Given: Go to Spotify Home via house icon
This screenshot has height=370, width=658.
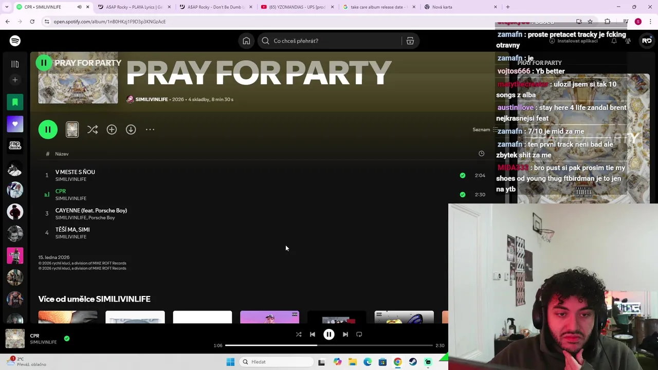Looking at the screenshot, I should click(x=246, y=41).
